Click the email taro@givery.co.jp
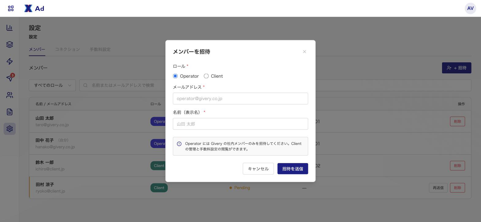Image resolution: width=481 pixels, height=222 pixels. [x=52, y=125]
